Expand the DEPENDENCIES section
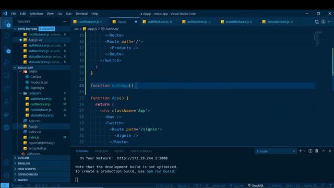 coord(42,174)
